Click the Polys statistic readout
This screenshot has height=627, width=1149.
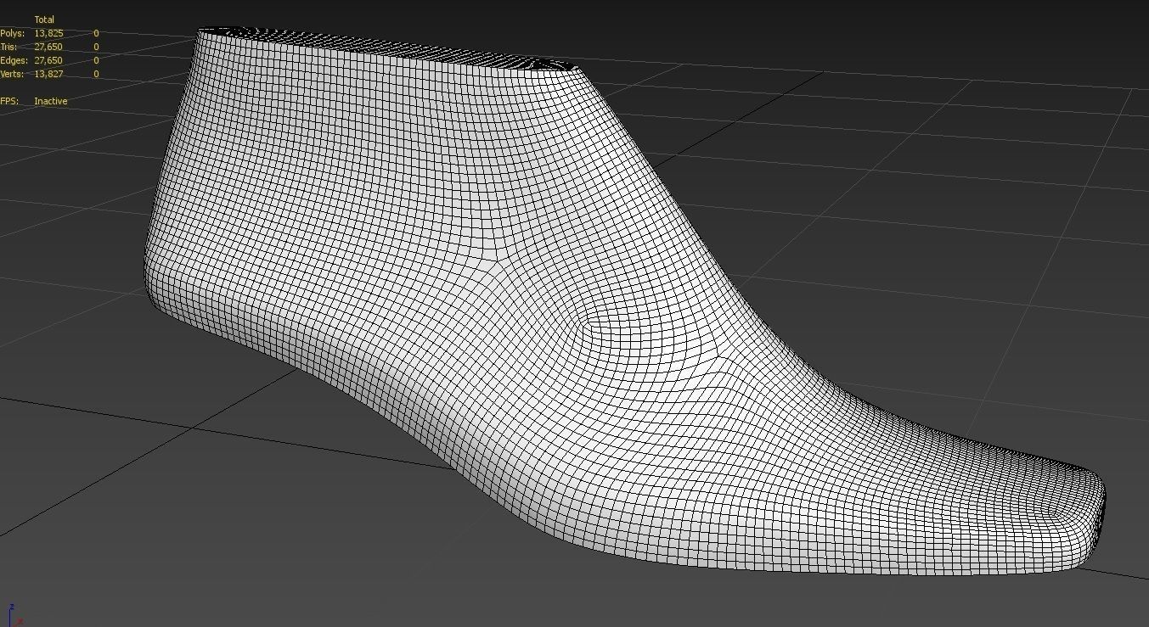point(34,32)
